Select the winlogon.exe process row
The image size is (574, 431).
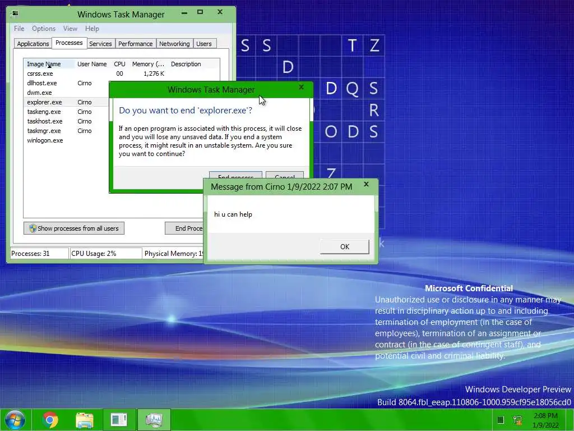coord(67,140)
